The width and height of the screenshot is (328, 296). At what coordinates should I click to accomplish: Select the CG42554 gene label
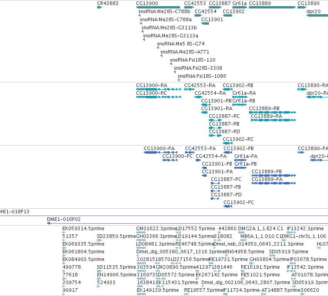(x=205, y=12)
